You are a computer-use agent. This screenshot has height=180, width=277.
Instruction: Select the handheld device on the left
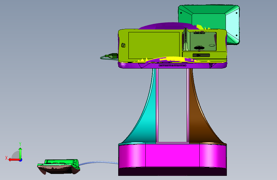coord(59,167)
